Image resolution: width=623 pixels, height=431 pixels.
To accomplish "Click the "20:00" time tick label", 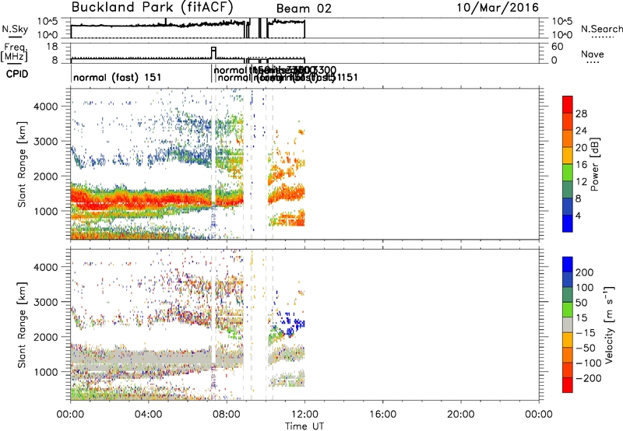I will pos(461,415).
